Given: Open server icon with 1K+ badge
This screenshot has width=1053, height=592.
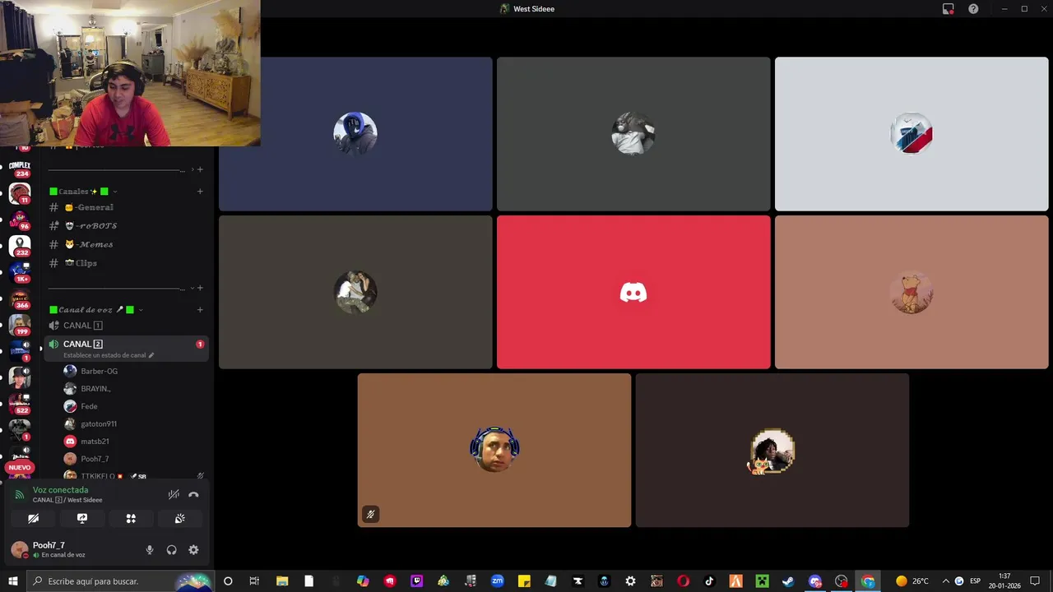Looking at the screenshot, I should coord(20,272).
